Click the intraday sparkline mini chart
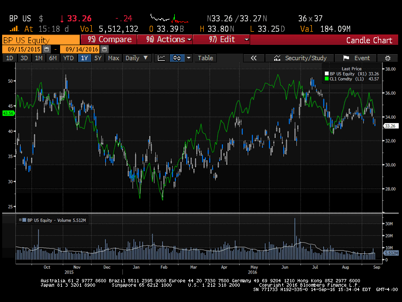This screenshot has width=402, height=302. tap(169, 19)
